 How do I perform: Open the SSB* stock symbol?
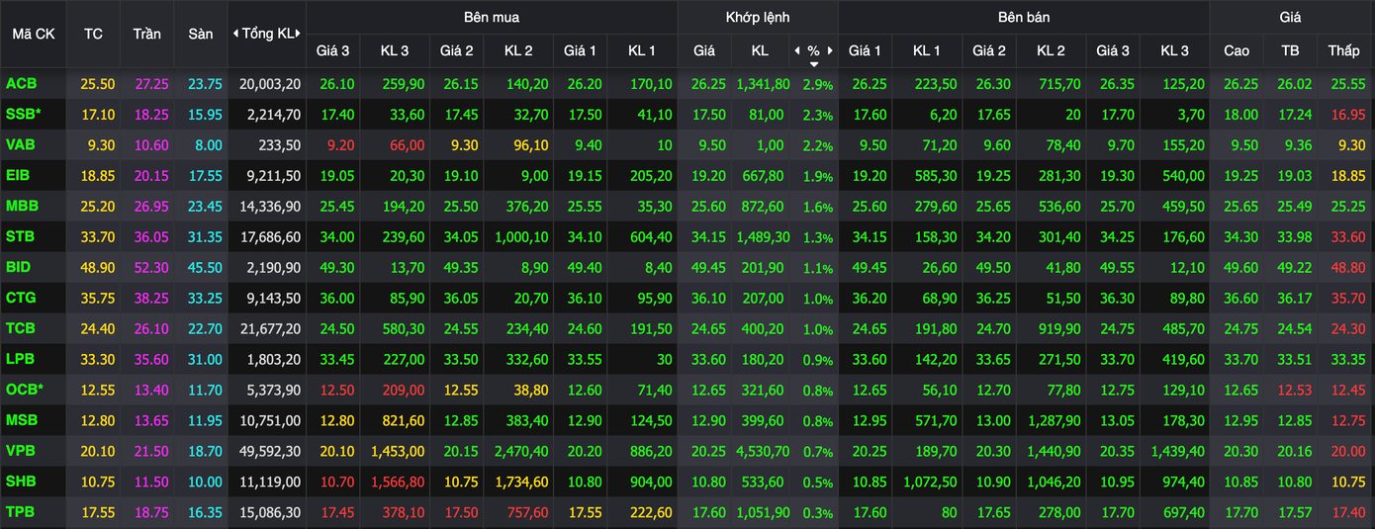pos(24,115)
